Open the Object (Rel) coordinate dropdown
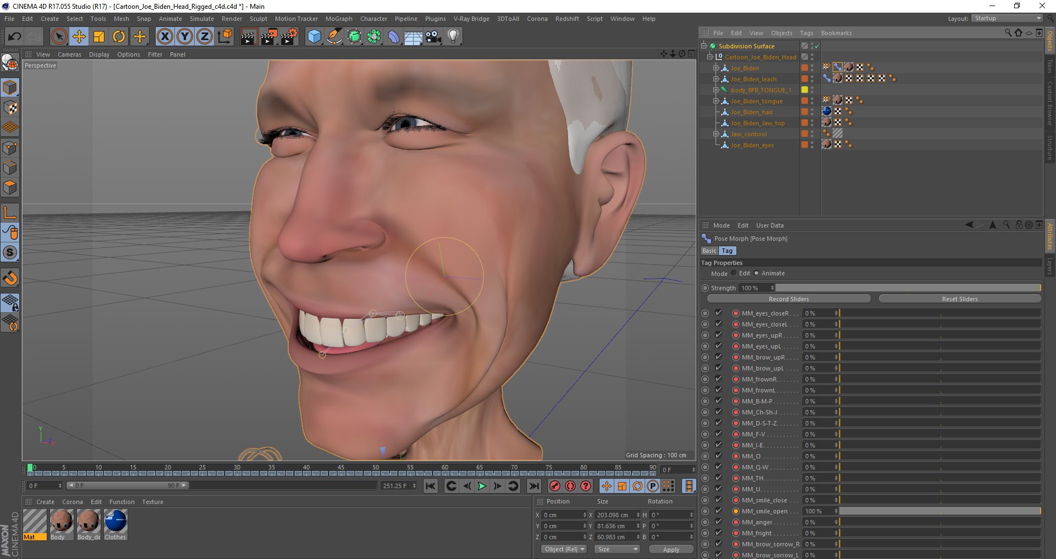Viewport: 1056px width, 559px height. tap(564, 549)
